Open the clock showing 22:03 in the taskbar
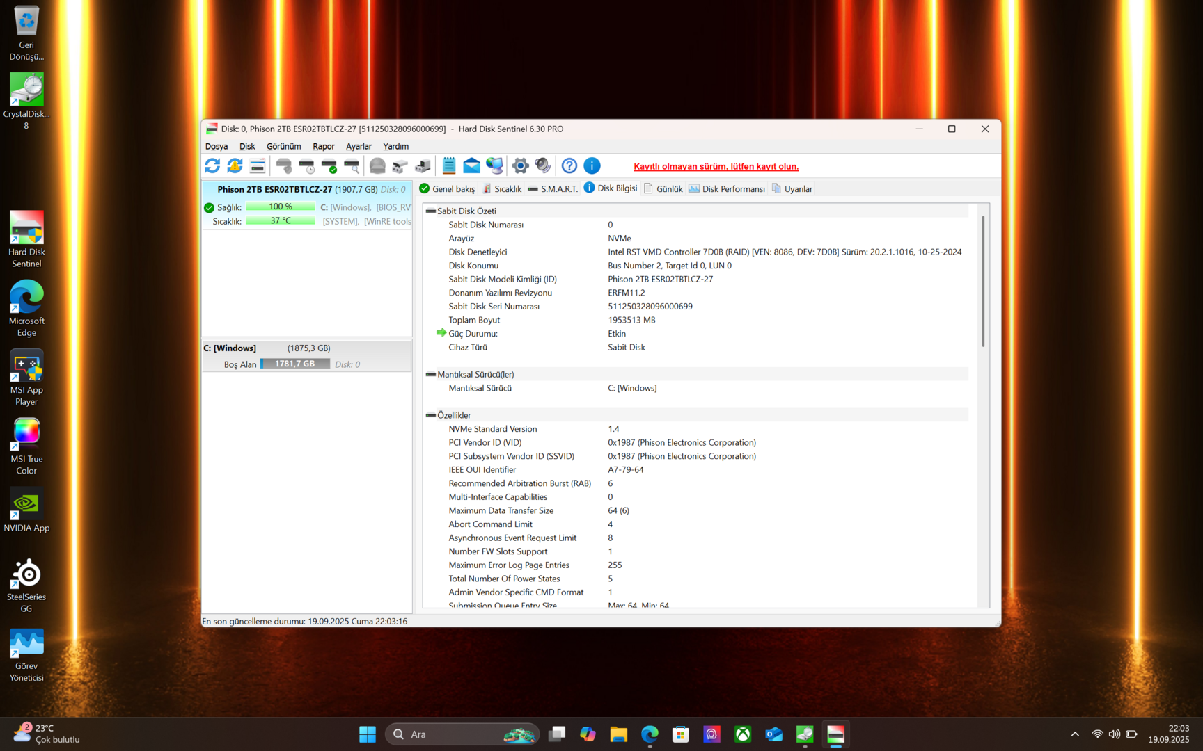Viewport: 1203px width, 751px height. (x=1169, y=734)
